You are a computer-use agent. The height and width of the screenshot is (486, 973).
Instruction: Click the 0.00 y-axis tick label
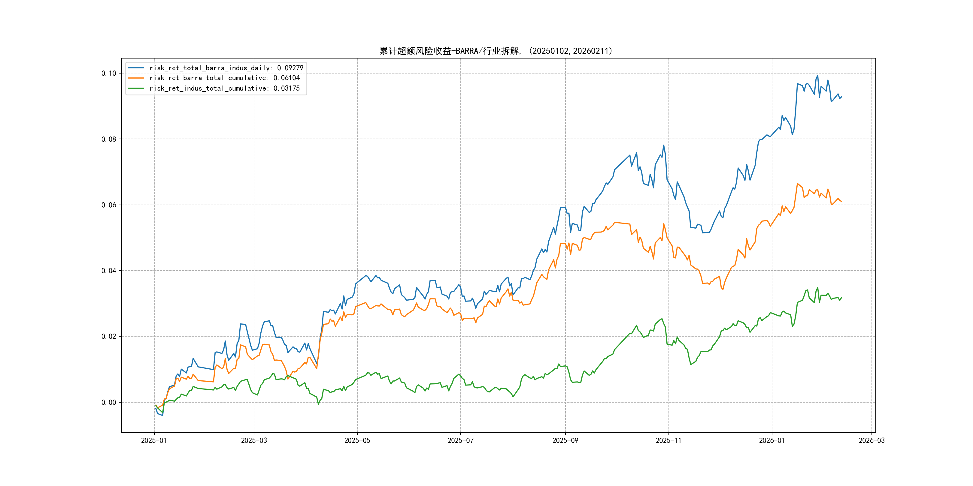tap(109, 402)
